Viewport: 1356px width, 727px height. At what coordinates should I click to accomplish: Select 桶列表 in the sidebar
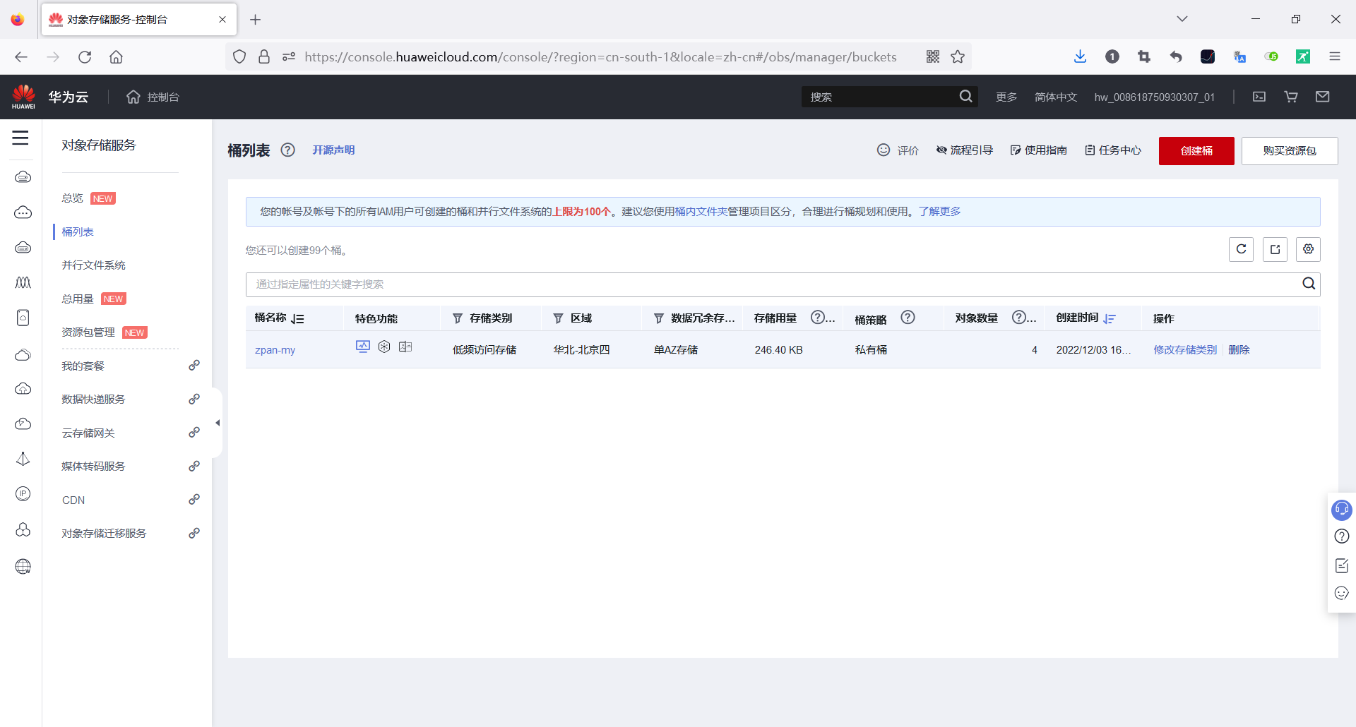(78, 232)
